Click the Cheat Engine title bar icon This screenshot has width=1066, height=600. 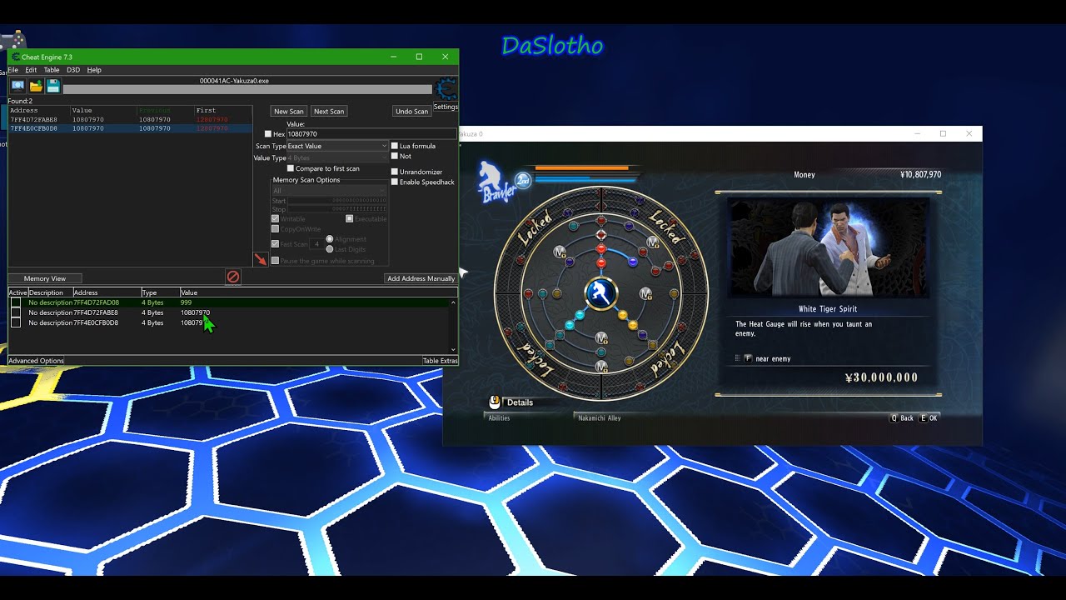(16, 57)
